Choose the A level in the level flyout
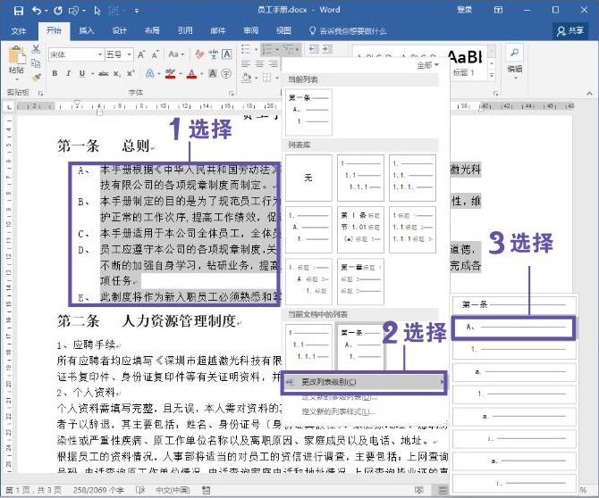This screenshot has width=599, height=498. coord(514,327)
